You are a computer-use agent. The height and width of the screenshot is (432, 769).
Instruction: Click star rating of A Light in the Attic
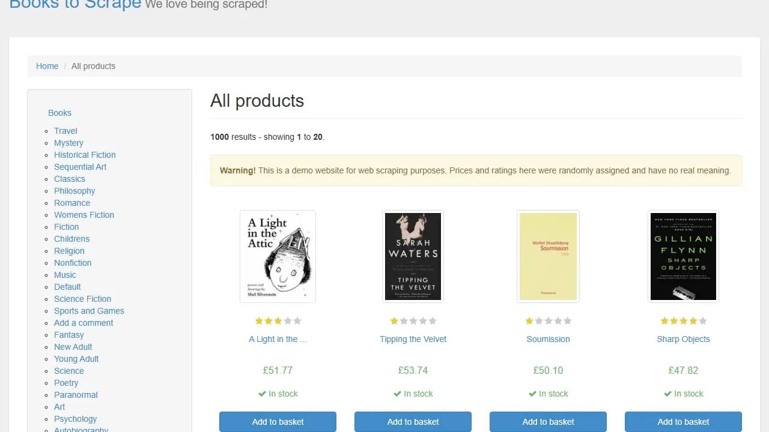(x=278, y=321)
